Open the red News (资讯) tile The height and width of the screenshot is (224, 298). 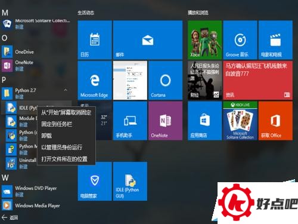tap(258, 80)
